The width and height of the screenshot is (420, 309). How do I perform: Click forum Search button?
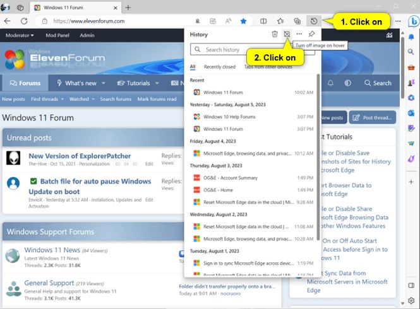coord(378,83)
